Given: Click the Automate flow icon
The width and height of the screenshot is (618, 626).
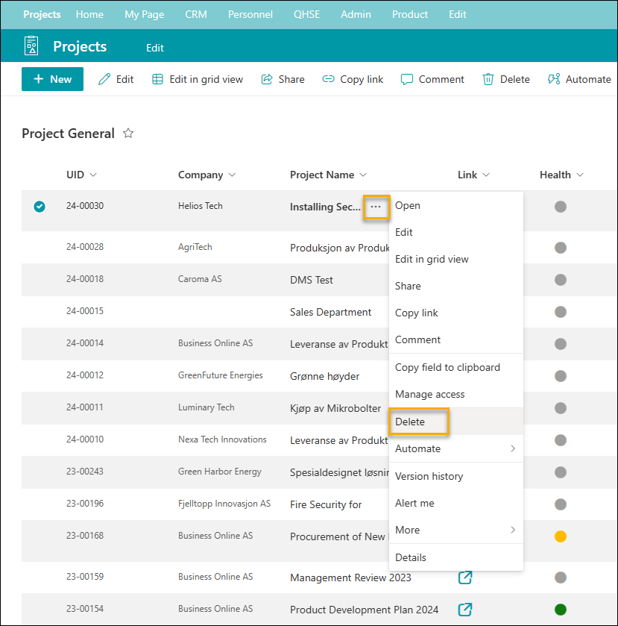Looking at the screenshot, I should (x=554, y=79).
